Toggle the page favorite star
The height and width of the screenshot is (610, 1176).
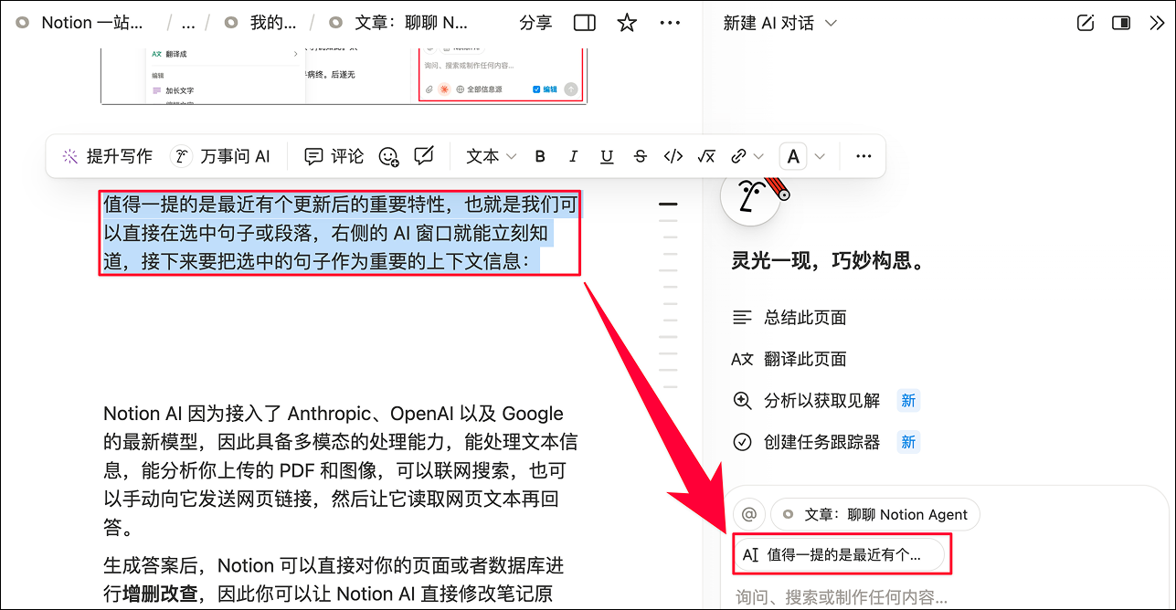tap(627, 22)
